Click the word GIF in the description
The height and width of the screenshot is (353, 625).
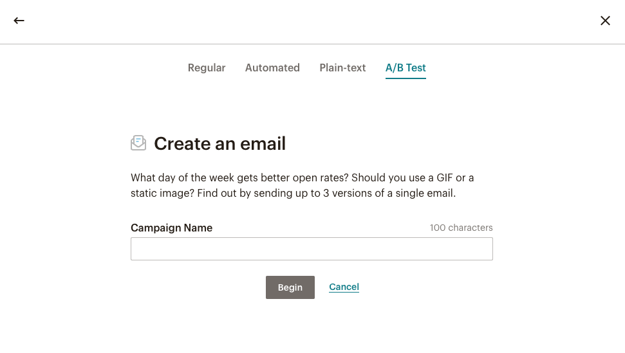pos(443,177)
